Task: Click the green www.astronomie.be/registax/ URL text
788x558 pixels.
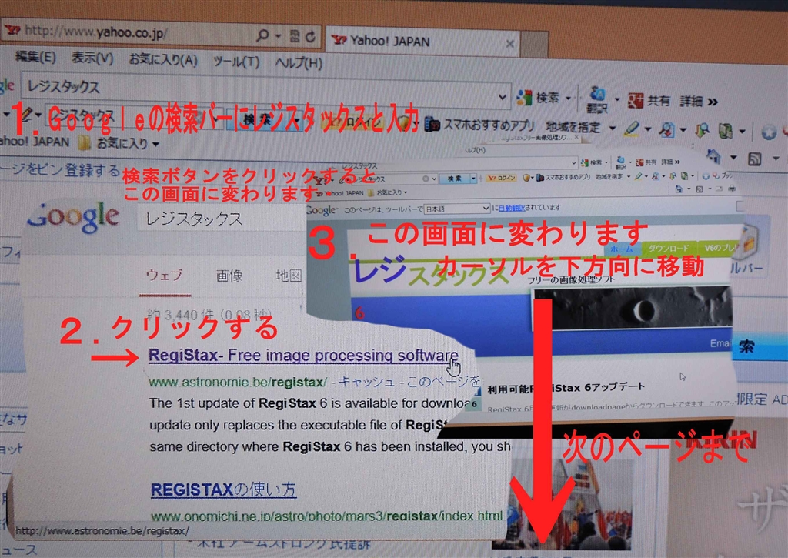Action: pos(239,383)
